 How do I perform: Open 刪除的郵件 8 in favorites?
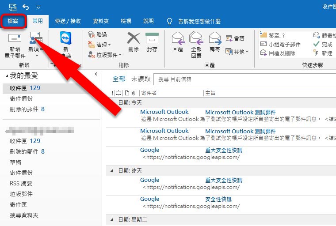point(27,109)
